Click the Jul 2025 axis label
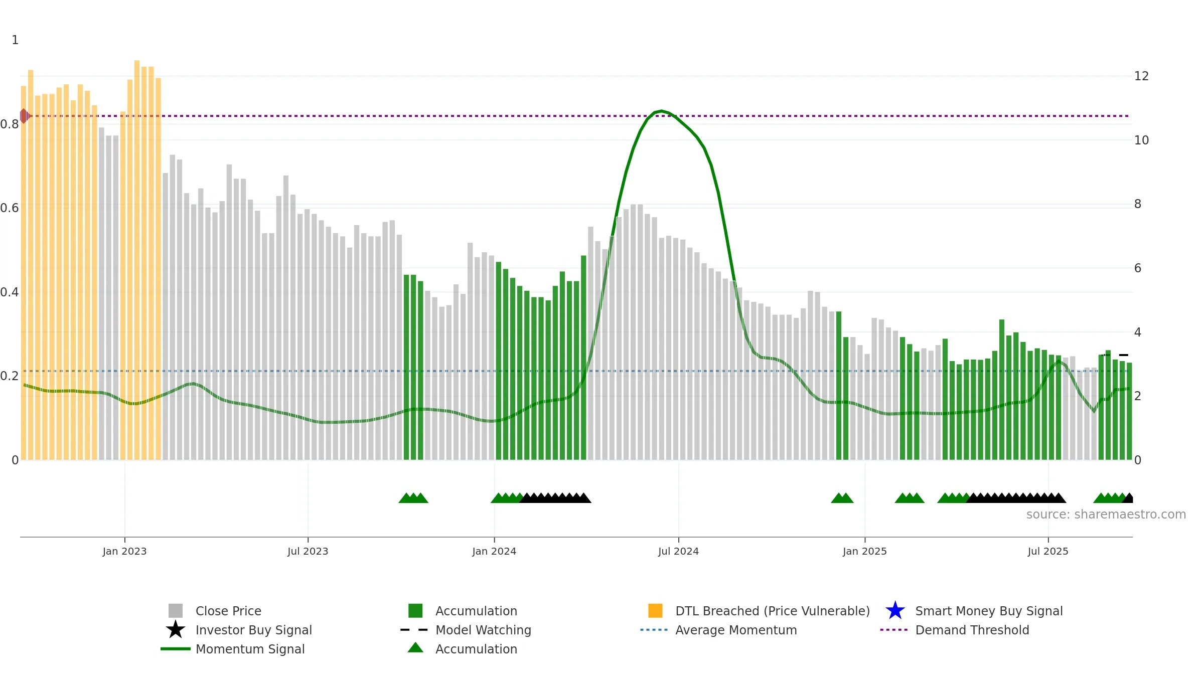 coord(1048,551)
